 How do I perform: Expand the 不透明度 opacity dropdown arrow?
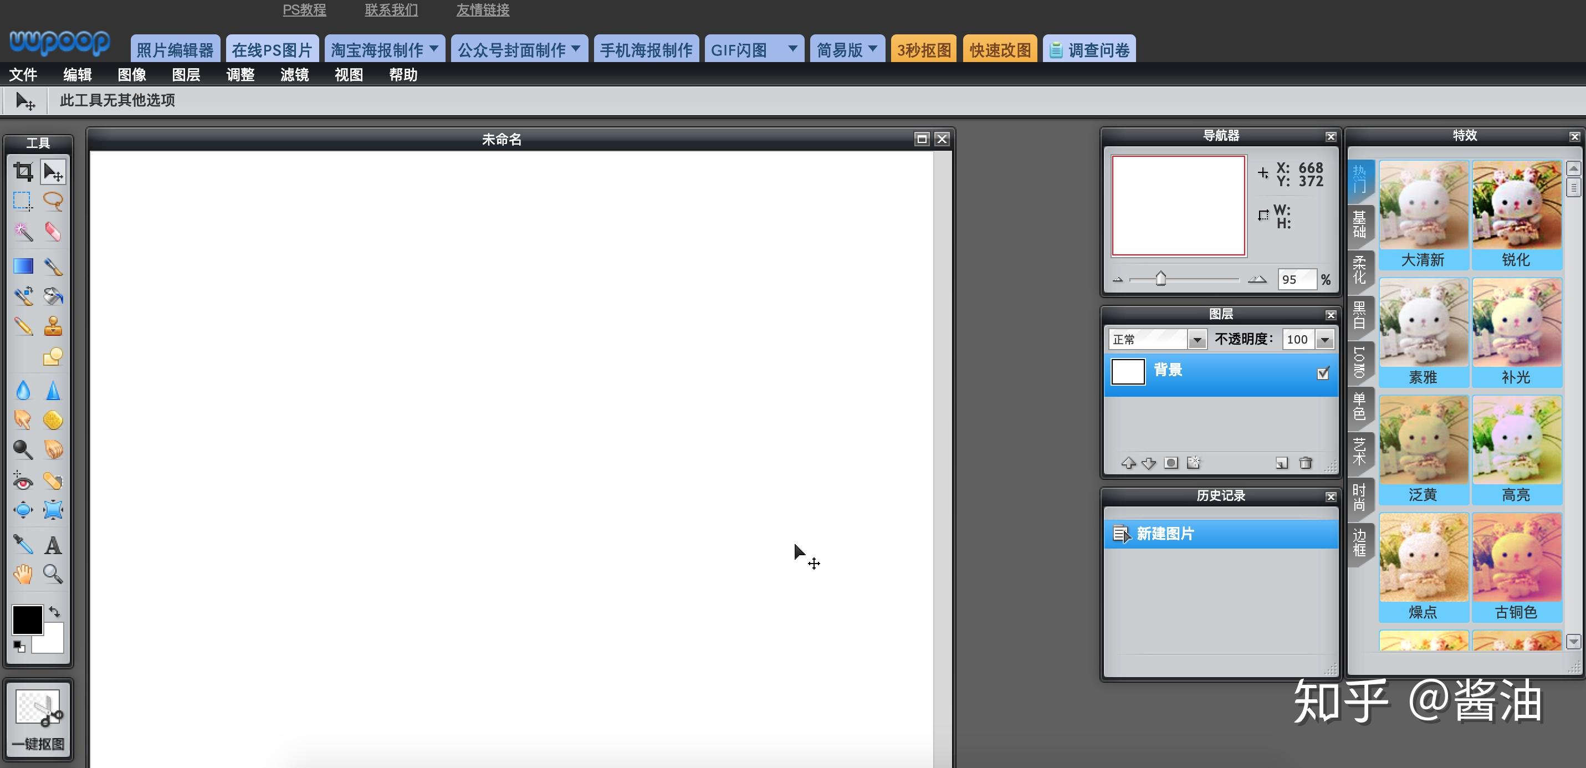[1325, 339]
